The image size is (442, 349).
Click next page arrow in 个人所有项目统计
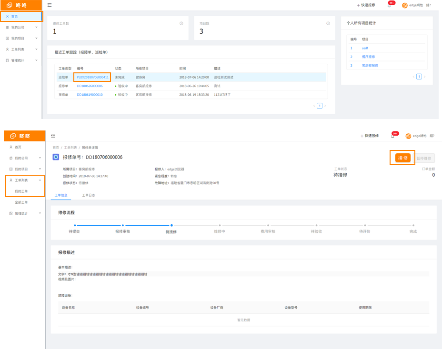[x=425, y=77]
